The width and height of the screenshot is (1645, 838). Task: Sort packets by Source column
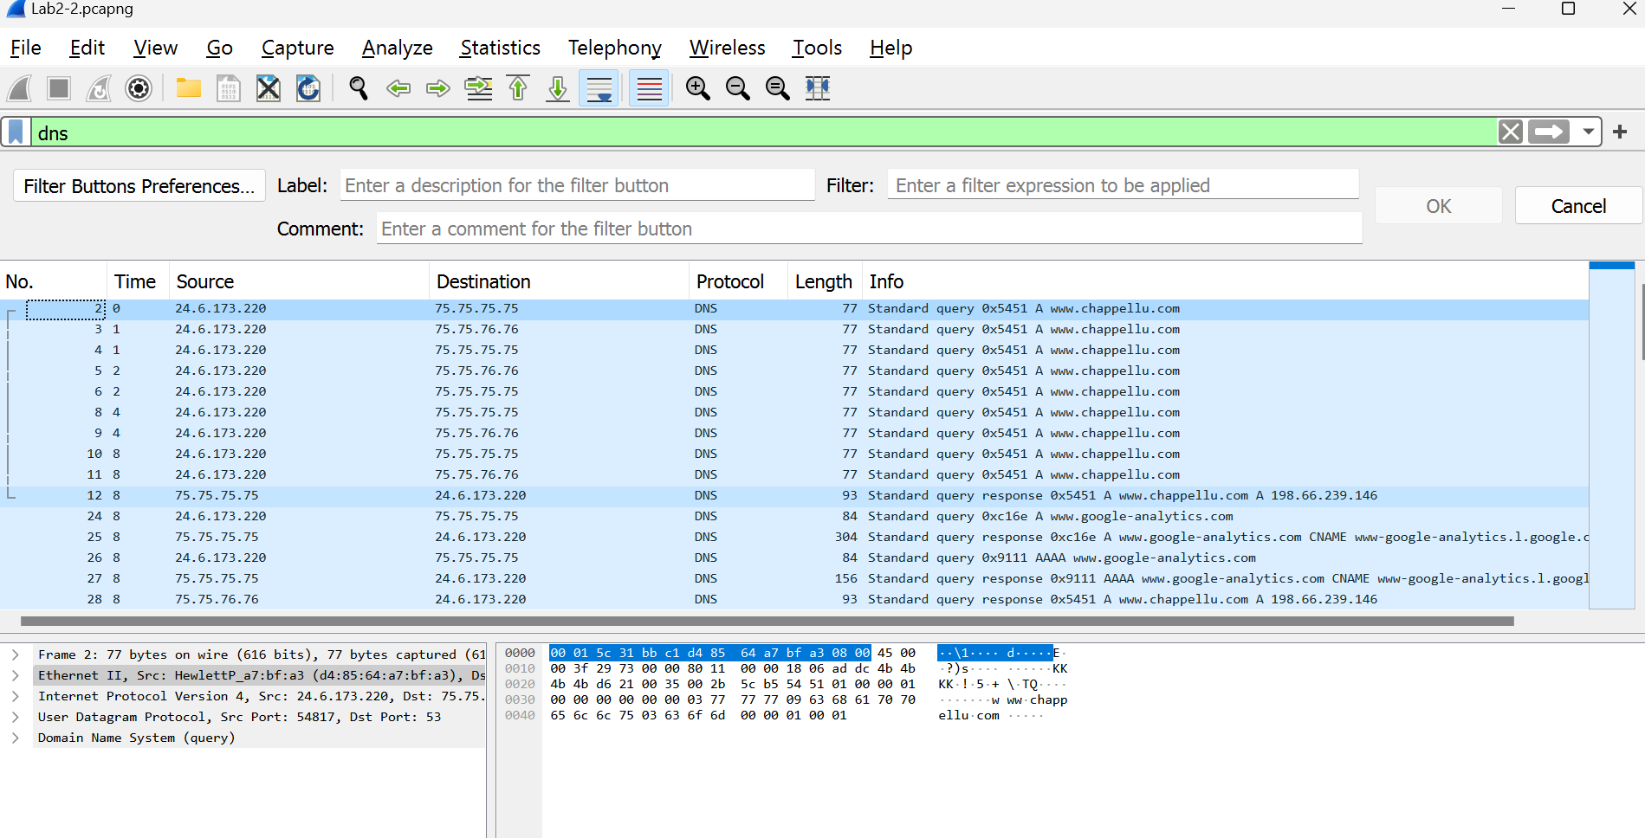pyautogui.click(x=300, y=281)
